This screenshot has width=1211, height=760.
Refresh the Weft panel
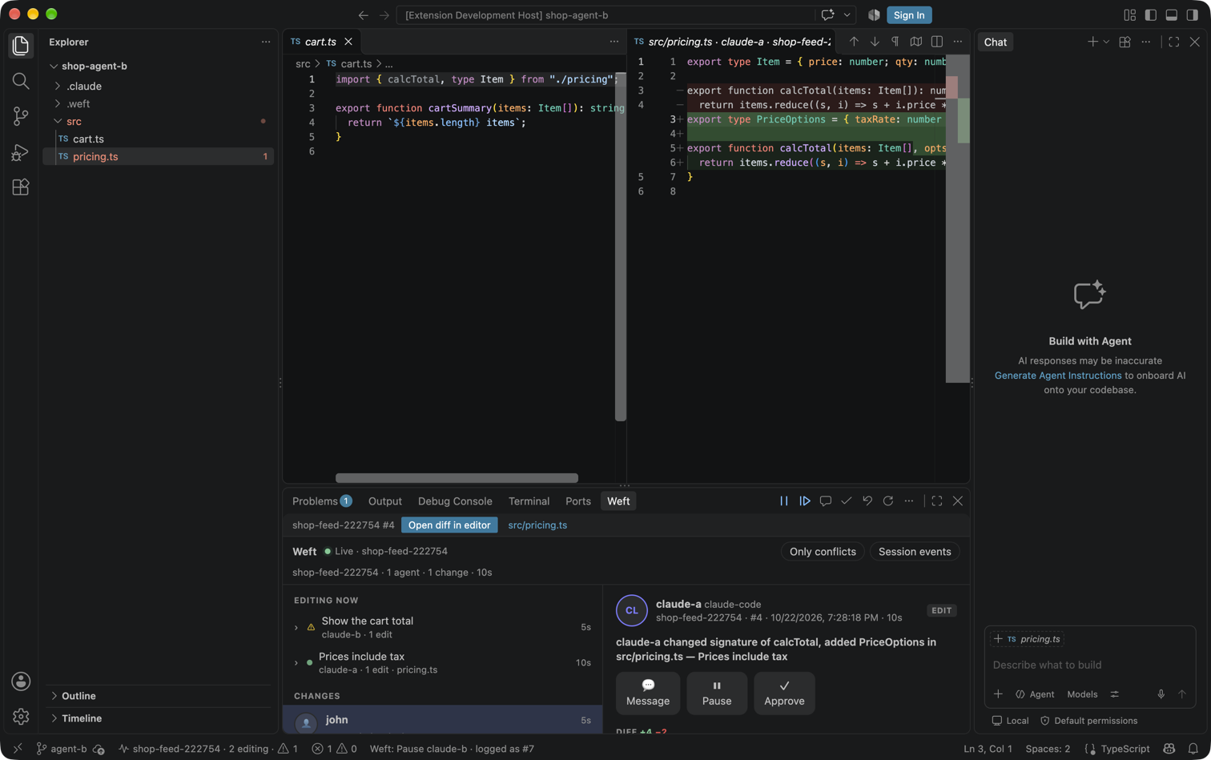[888, 501]
